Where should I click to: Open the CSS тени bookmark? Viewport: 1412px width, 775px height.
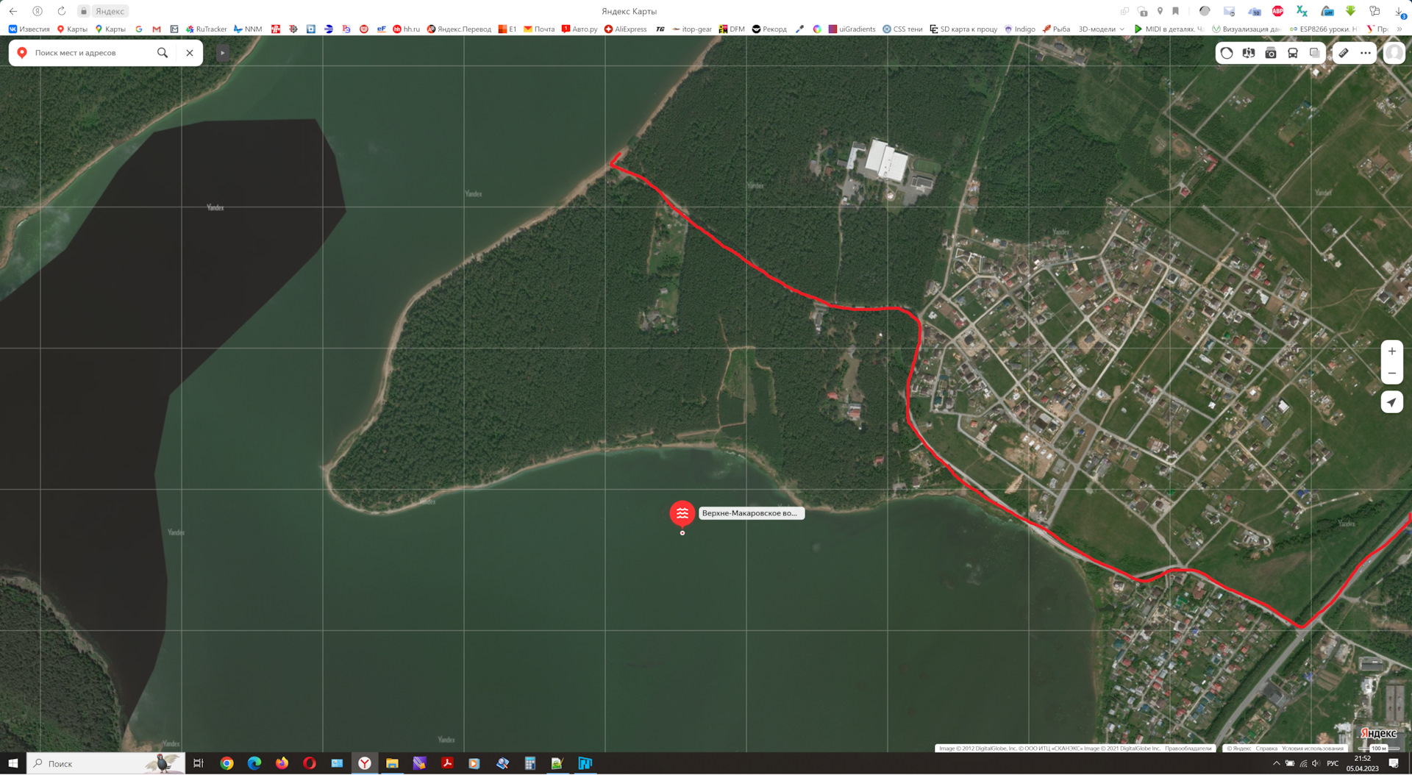(902, 29)
